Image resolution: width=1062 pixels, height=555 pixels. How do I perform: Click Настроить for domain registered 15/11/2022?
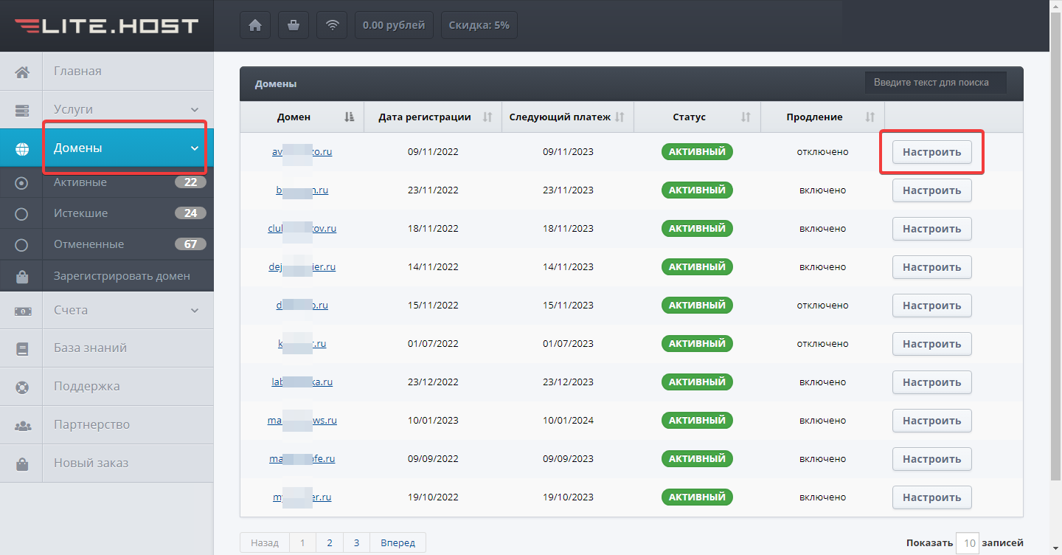point(931,306)
